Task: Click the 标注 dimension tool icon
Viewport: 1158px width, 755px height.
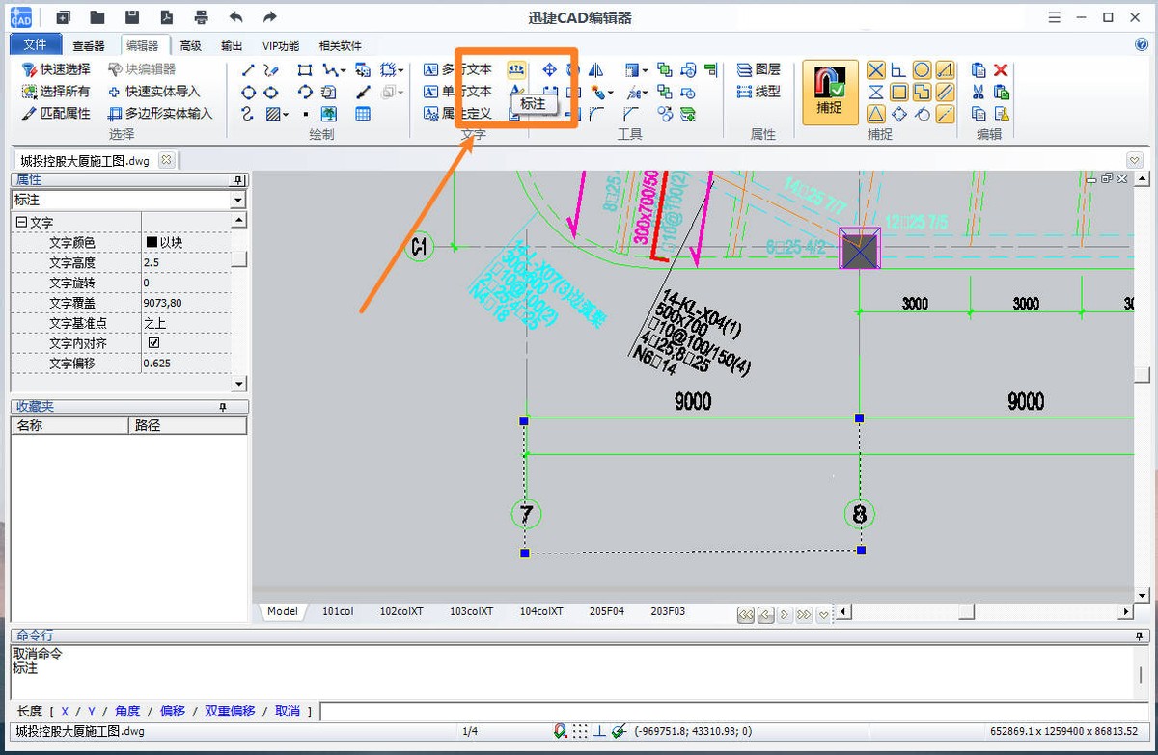Action: 517,69
